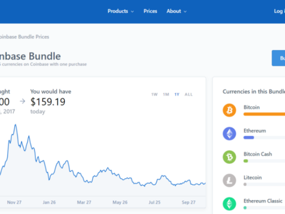
Task: Show the ALL time chart range
Action: tap(188, 95)
